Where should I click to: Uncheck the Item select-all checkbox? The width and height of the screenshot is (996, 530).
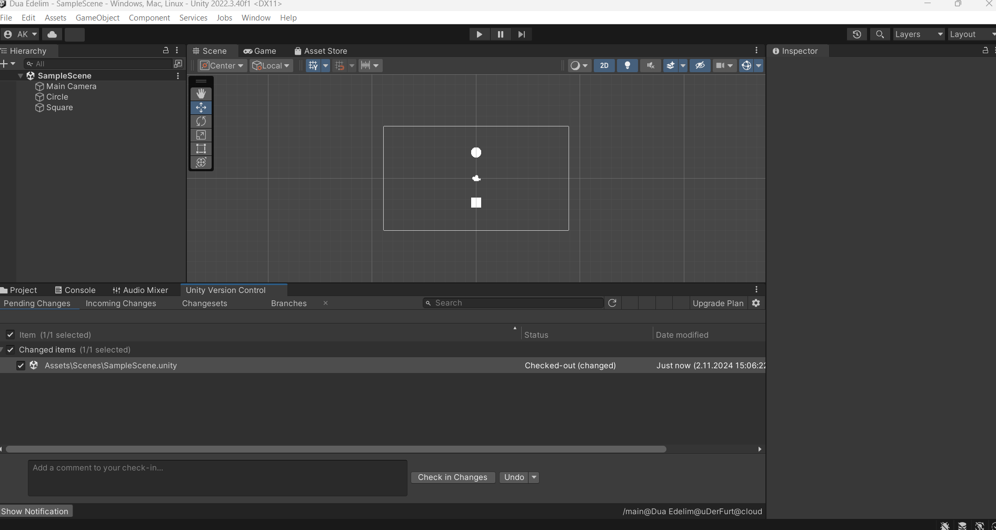11,335
